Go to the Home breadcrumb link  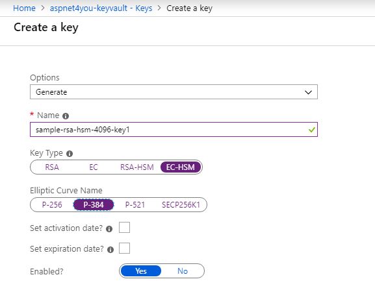pos(24,8)
